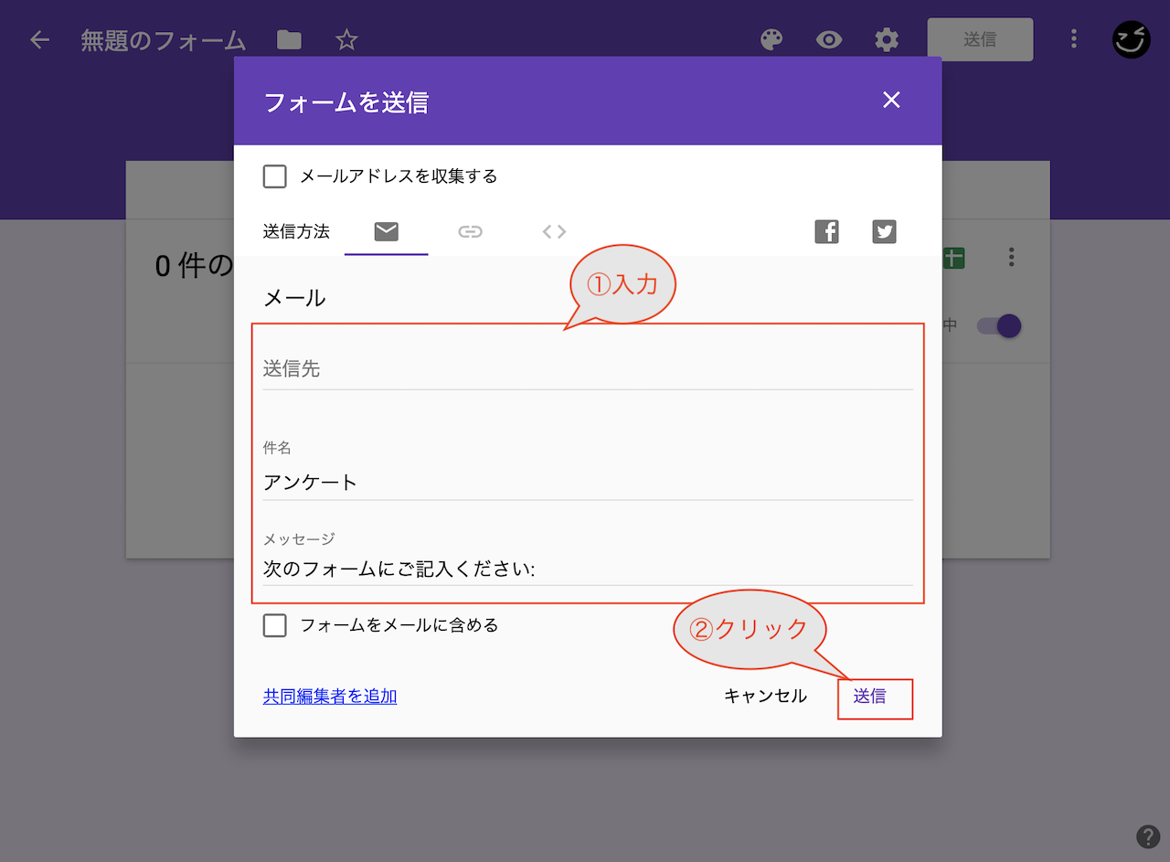Share the form via Twitter icon
1170x862 pixels.
[x=884, y=231]
